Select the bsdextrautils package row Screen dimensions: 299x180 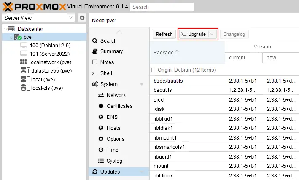coord(224,81)
